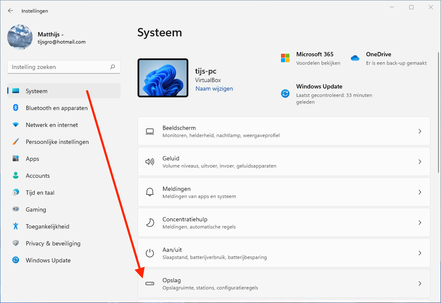Screen dimensions: 441x303
Task: Go to Privacy & beveiliging section
Action: coord(53,243)
